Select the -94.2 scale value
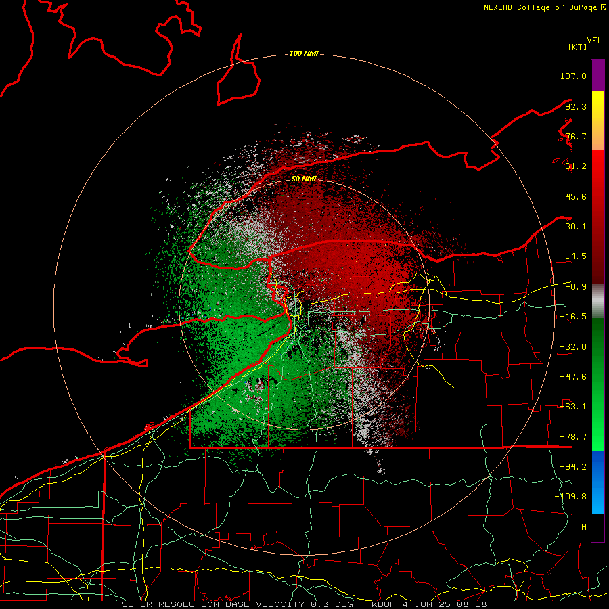Screen dimensions: 609x609 573,467
